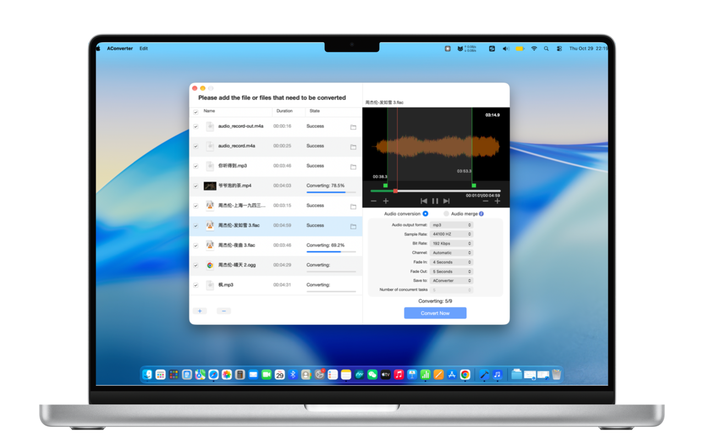Launch Safari from the Dock
This screenshot has height=440, width=704.
213,375
